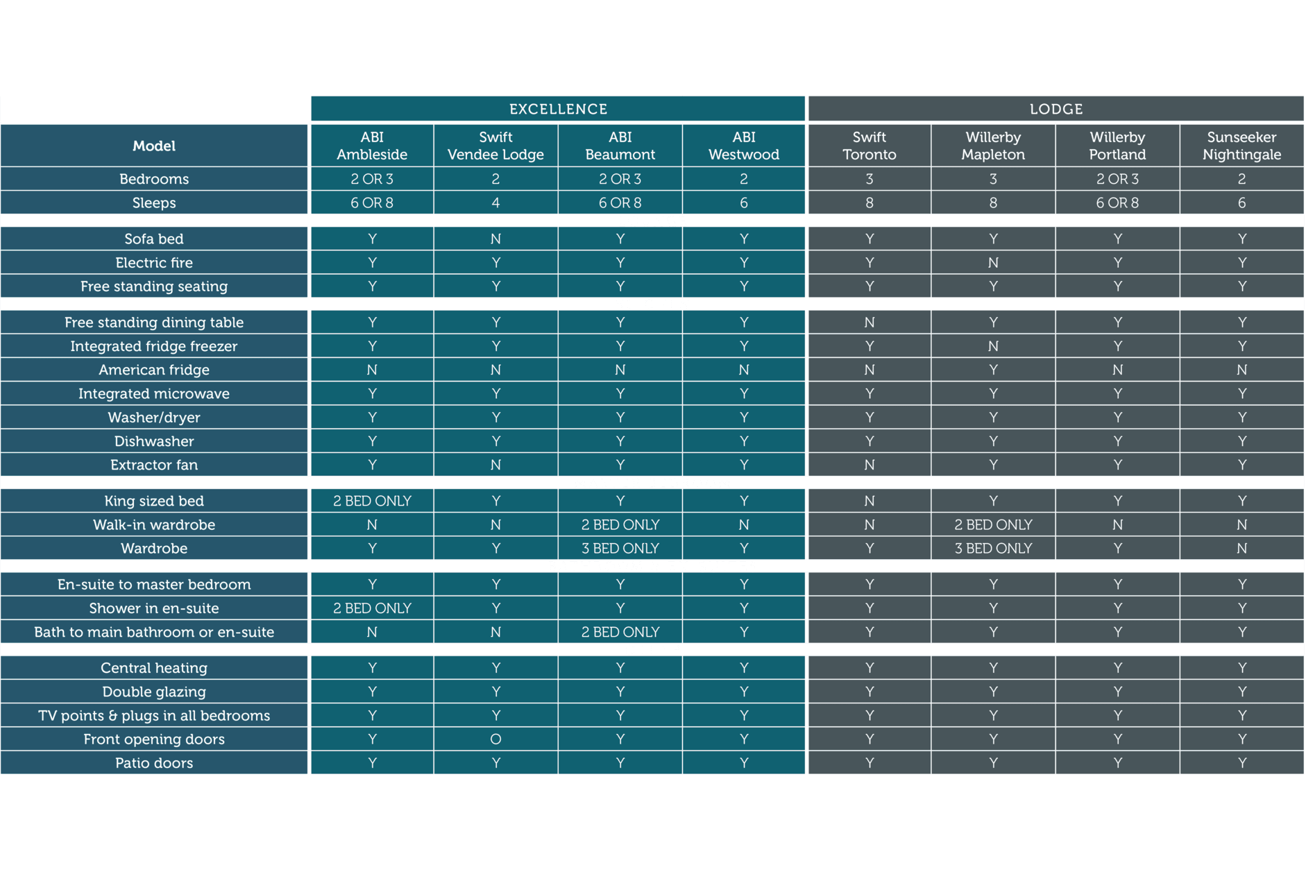Click Swift Toronto Extractor fan N
This screenshot has width=1306, height=890.
(870, 465)
